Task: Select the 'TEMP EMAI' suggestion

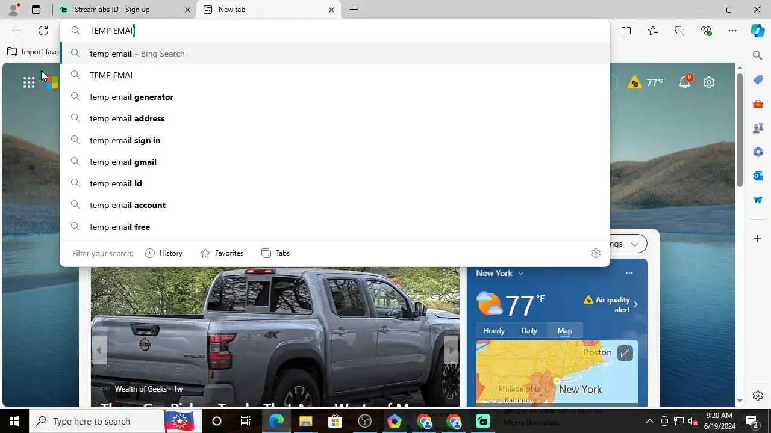Action: click(335, 75)
